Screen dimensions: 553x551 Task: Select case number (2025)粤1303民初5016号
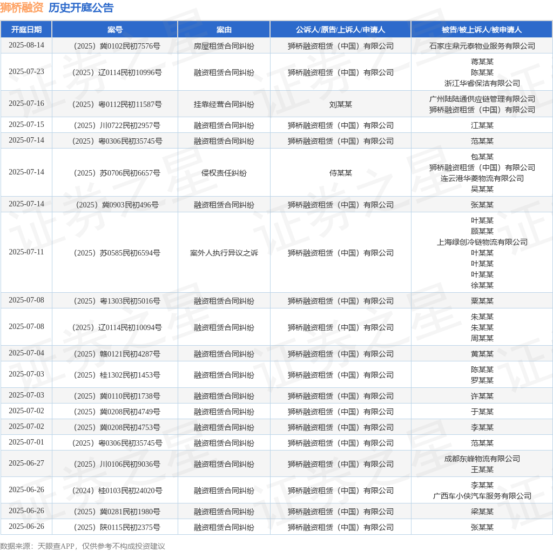pyautogui.click(x=115, y=301)
